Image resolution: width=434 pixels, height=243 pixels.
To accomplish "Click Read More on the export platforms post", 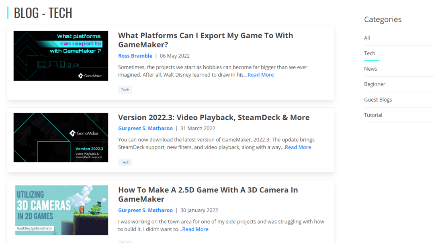I will (260, 75).
